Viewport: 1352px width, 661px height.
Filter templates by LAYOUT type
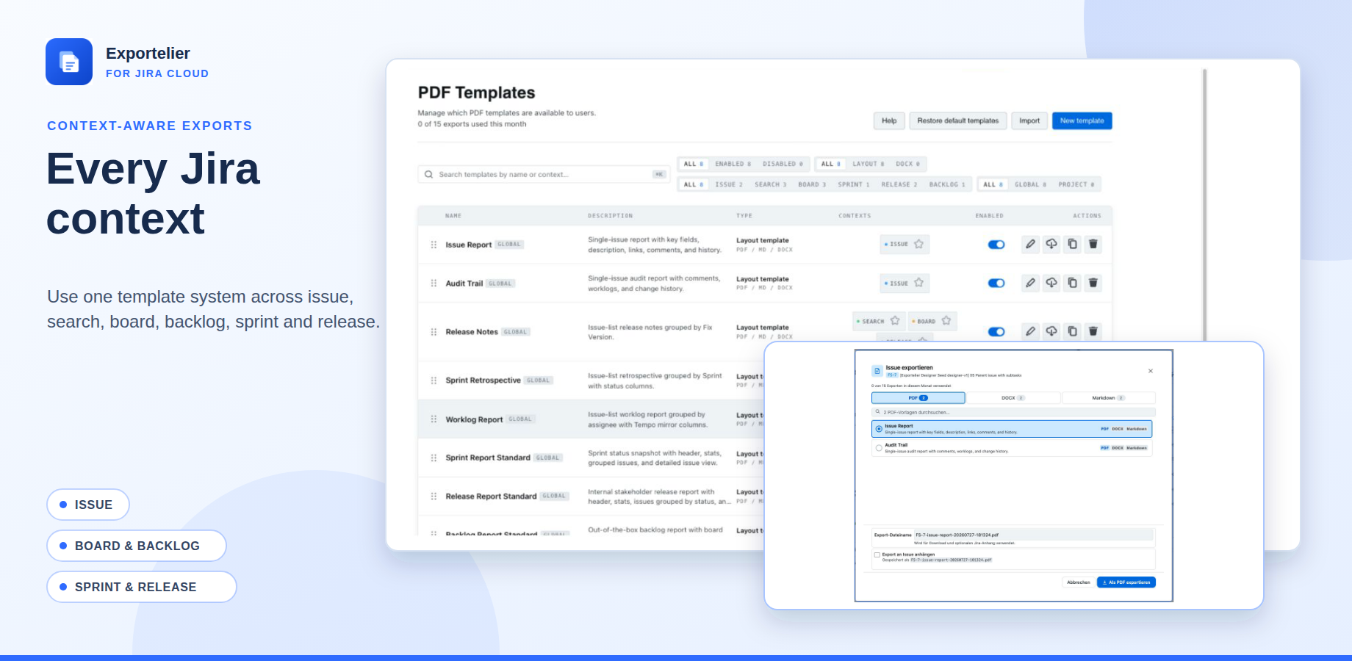point(869,164)
